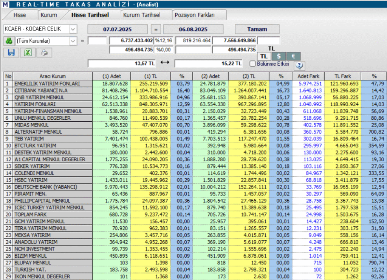Screen dimensions: 387x280
Task: Open the print dialog via printer icon
Action: coord(43,53)
